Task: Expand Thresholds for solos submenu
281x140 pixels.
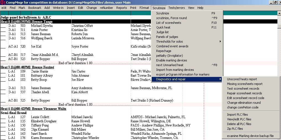Action: pos(187,42)
